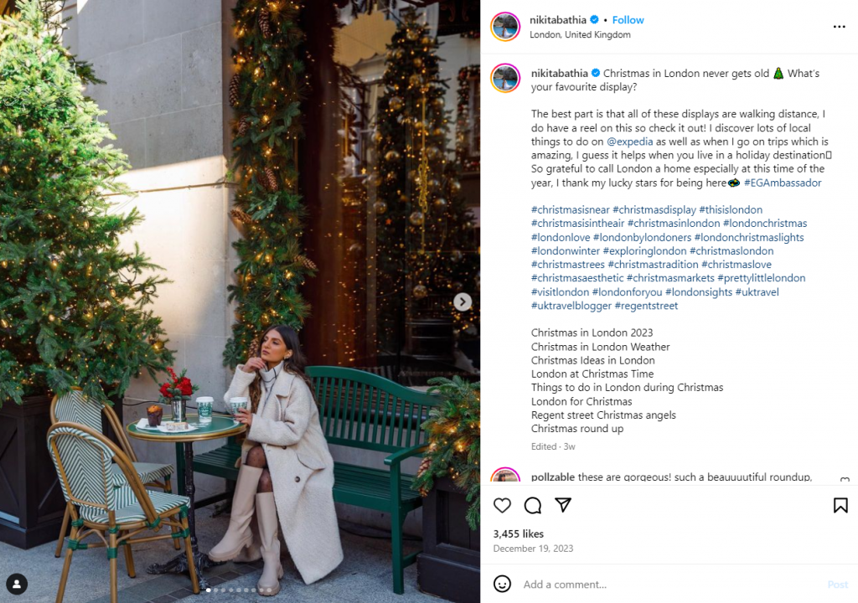Open nikitabathia profile picture in header
Viewport: 858px width, 603px height.
point(505,26)
